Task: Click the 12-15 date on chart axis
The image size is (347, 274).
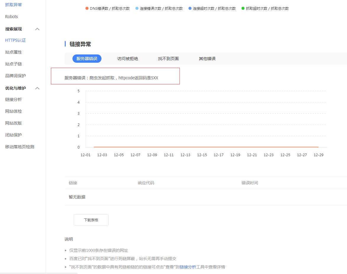Action: click(x=202, y=155)
